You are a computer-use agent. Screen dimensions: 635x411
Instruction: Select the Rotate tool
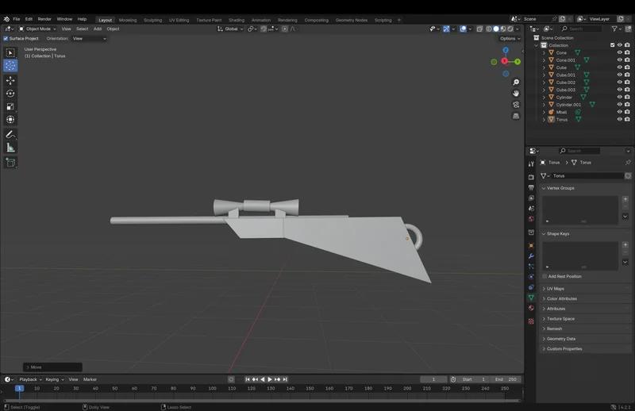tap(10, 94)
